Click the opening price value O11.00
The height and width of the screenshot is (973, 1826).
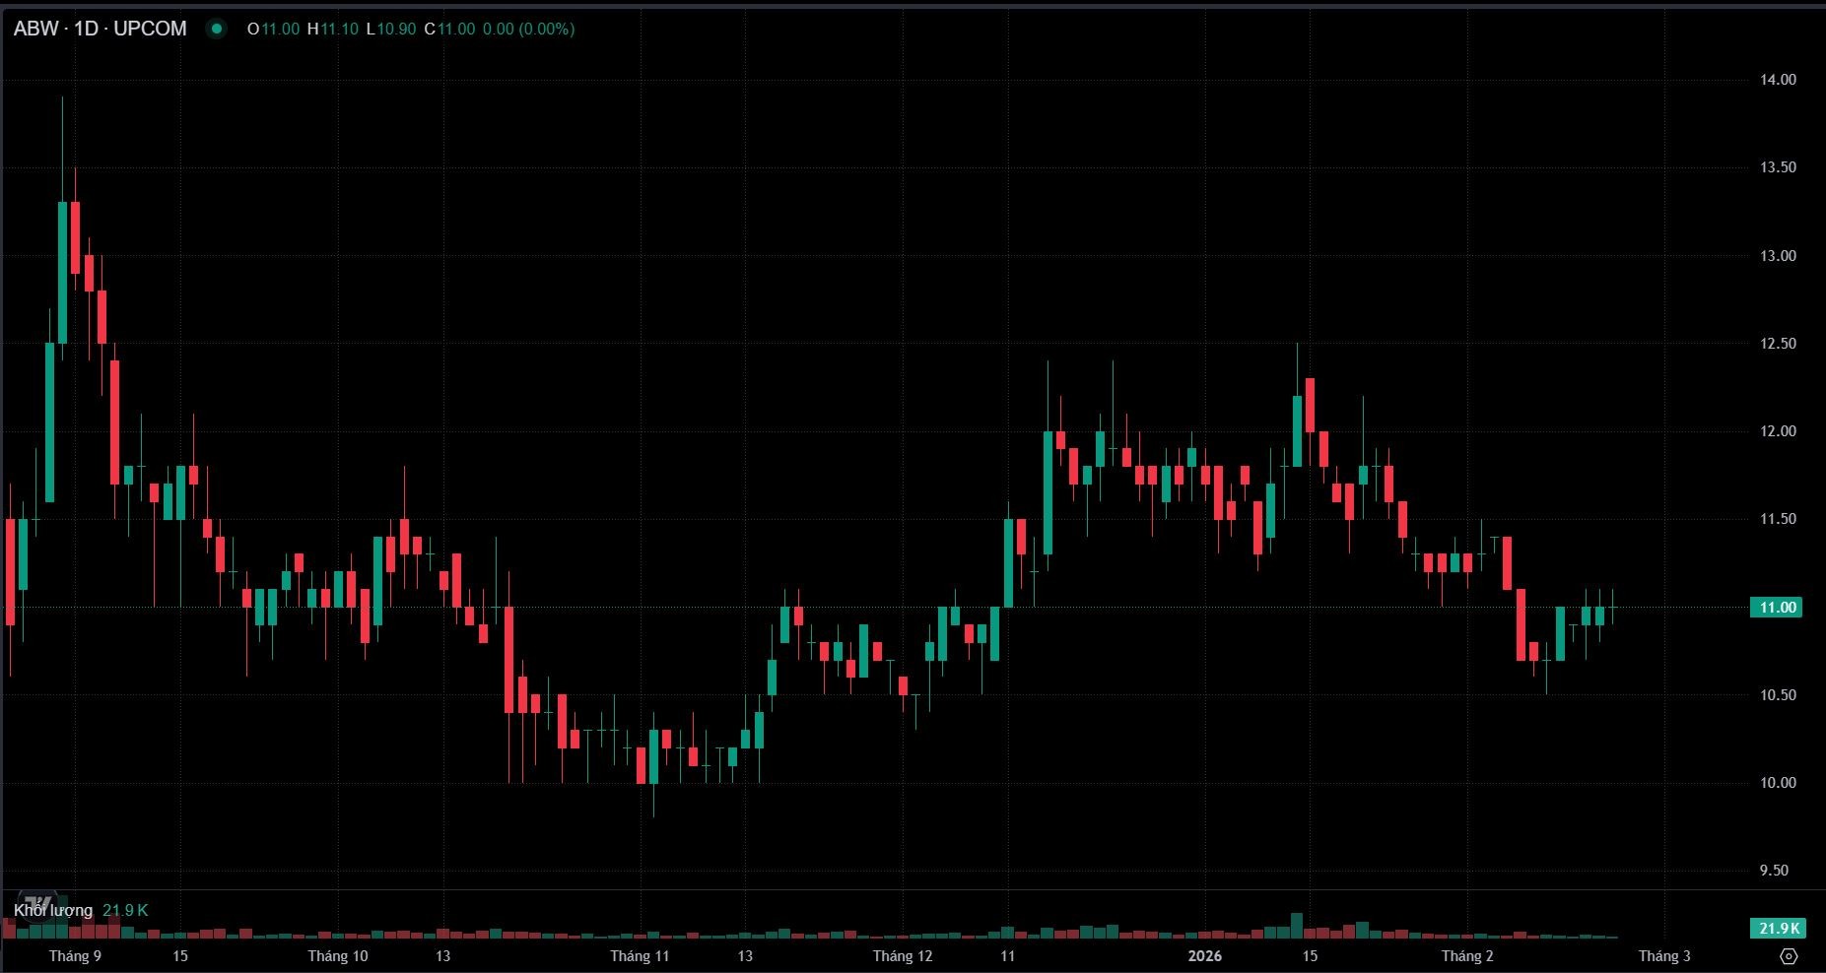click(x=273, y=30)
